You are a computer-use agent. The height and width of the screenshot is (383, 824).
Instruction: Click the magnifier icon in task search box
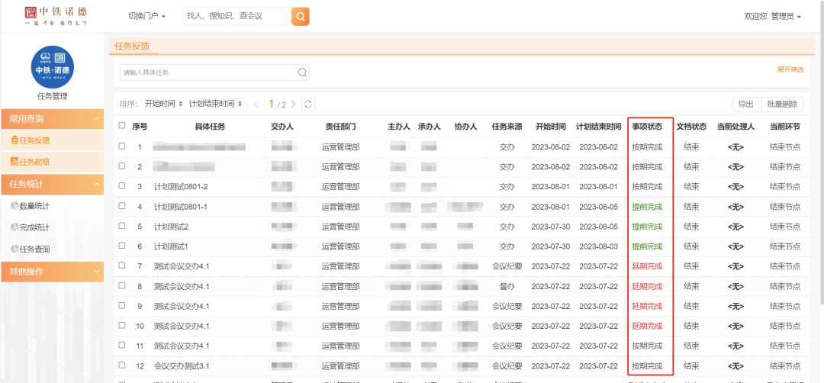click(302, 72)
